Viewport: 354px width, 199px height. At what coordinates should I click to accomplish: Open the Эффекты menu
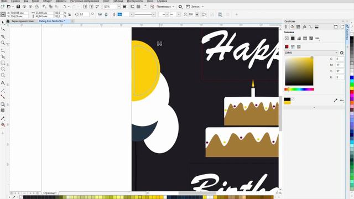pyautogui.click(x=61, y=1)
